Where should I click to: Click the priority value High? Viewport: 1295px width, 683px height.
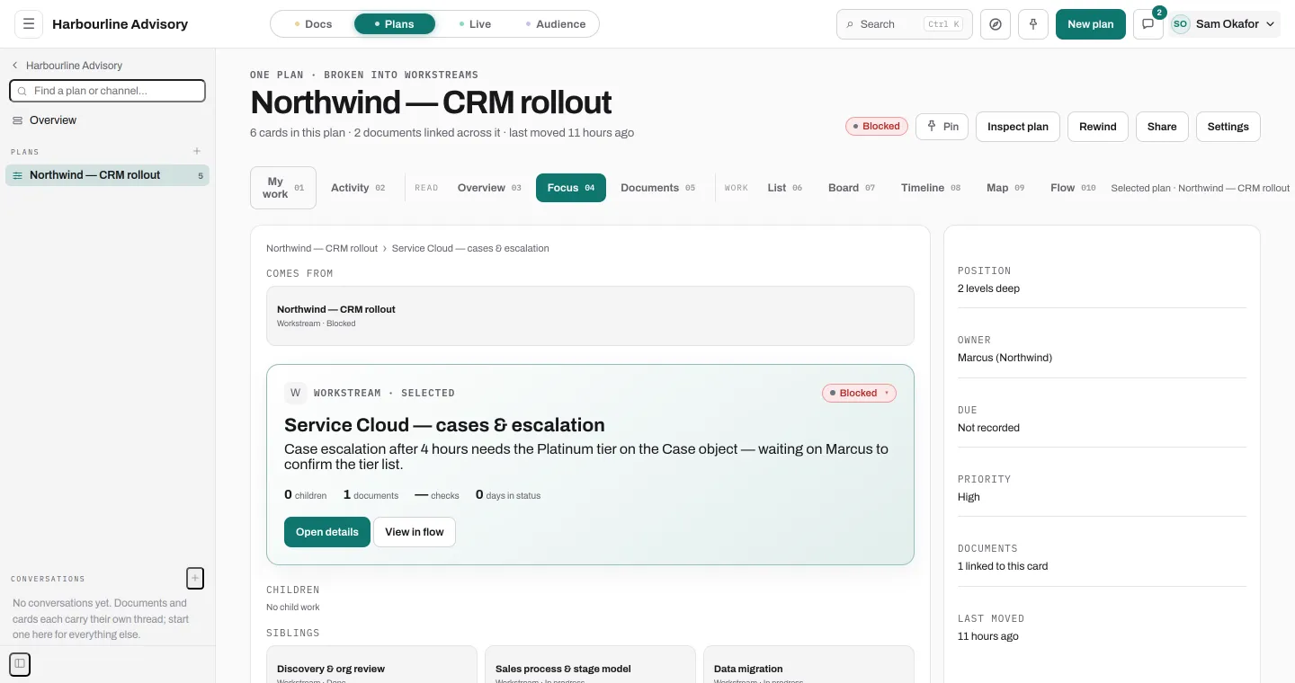click(x=969, y=497)
